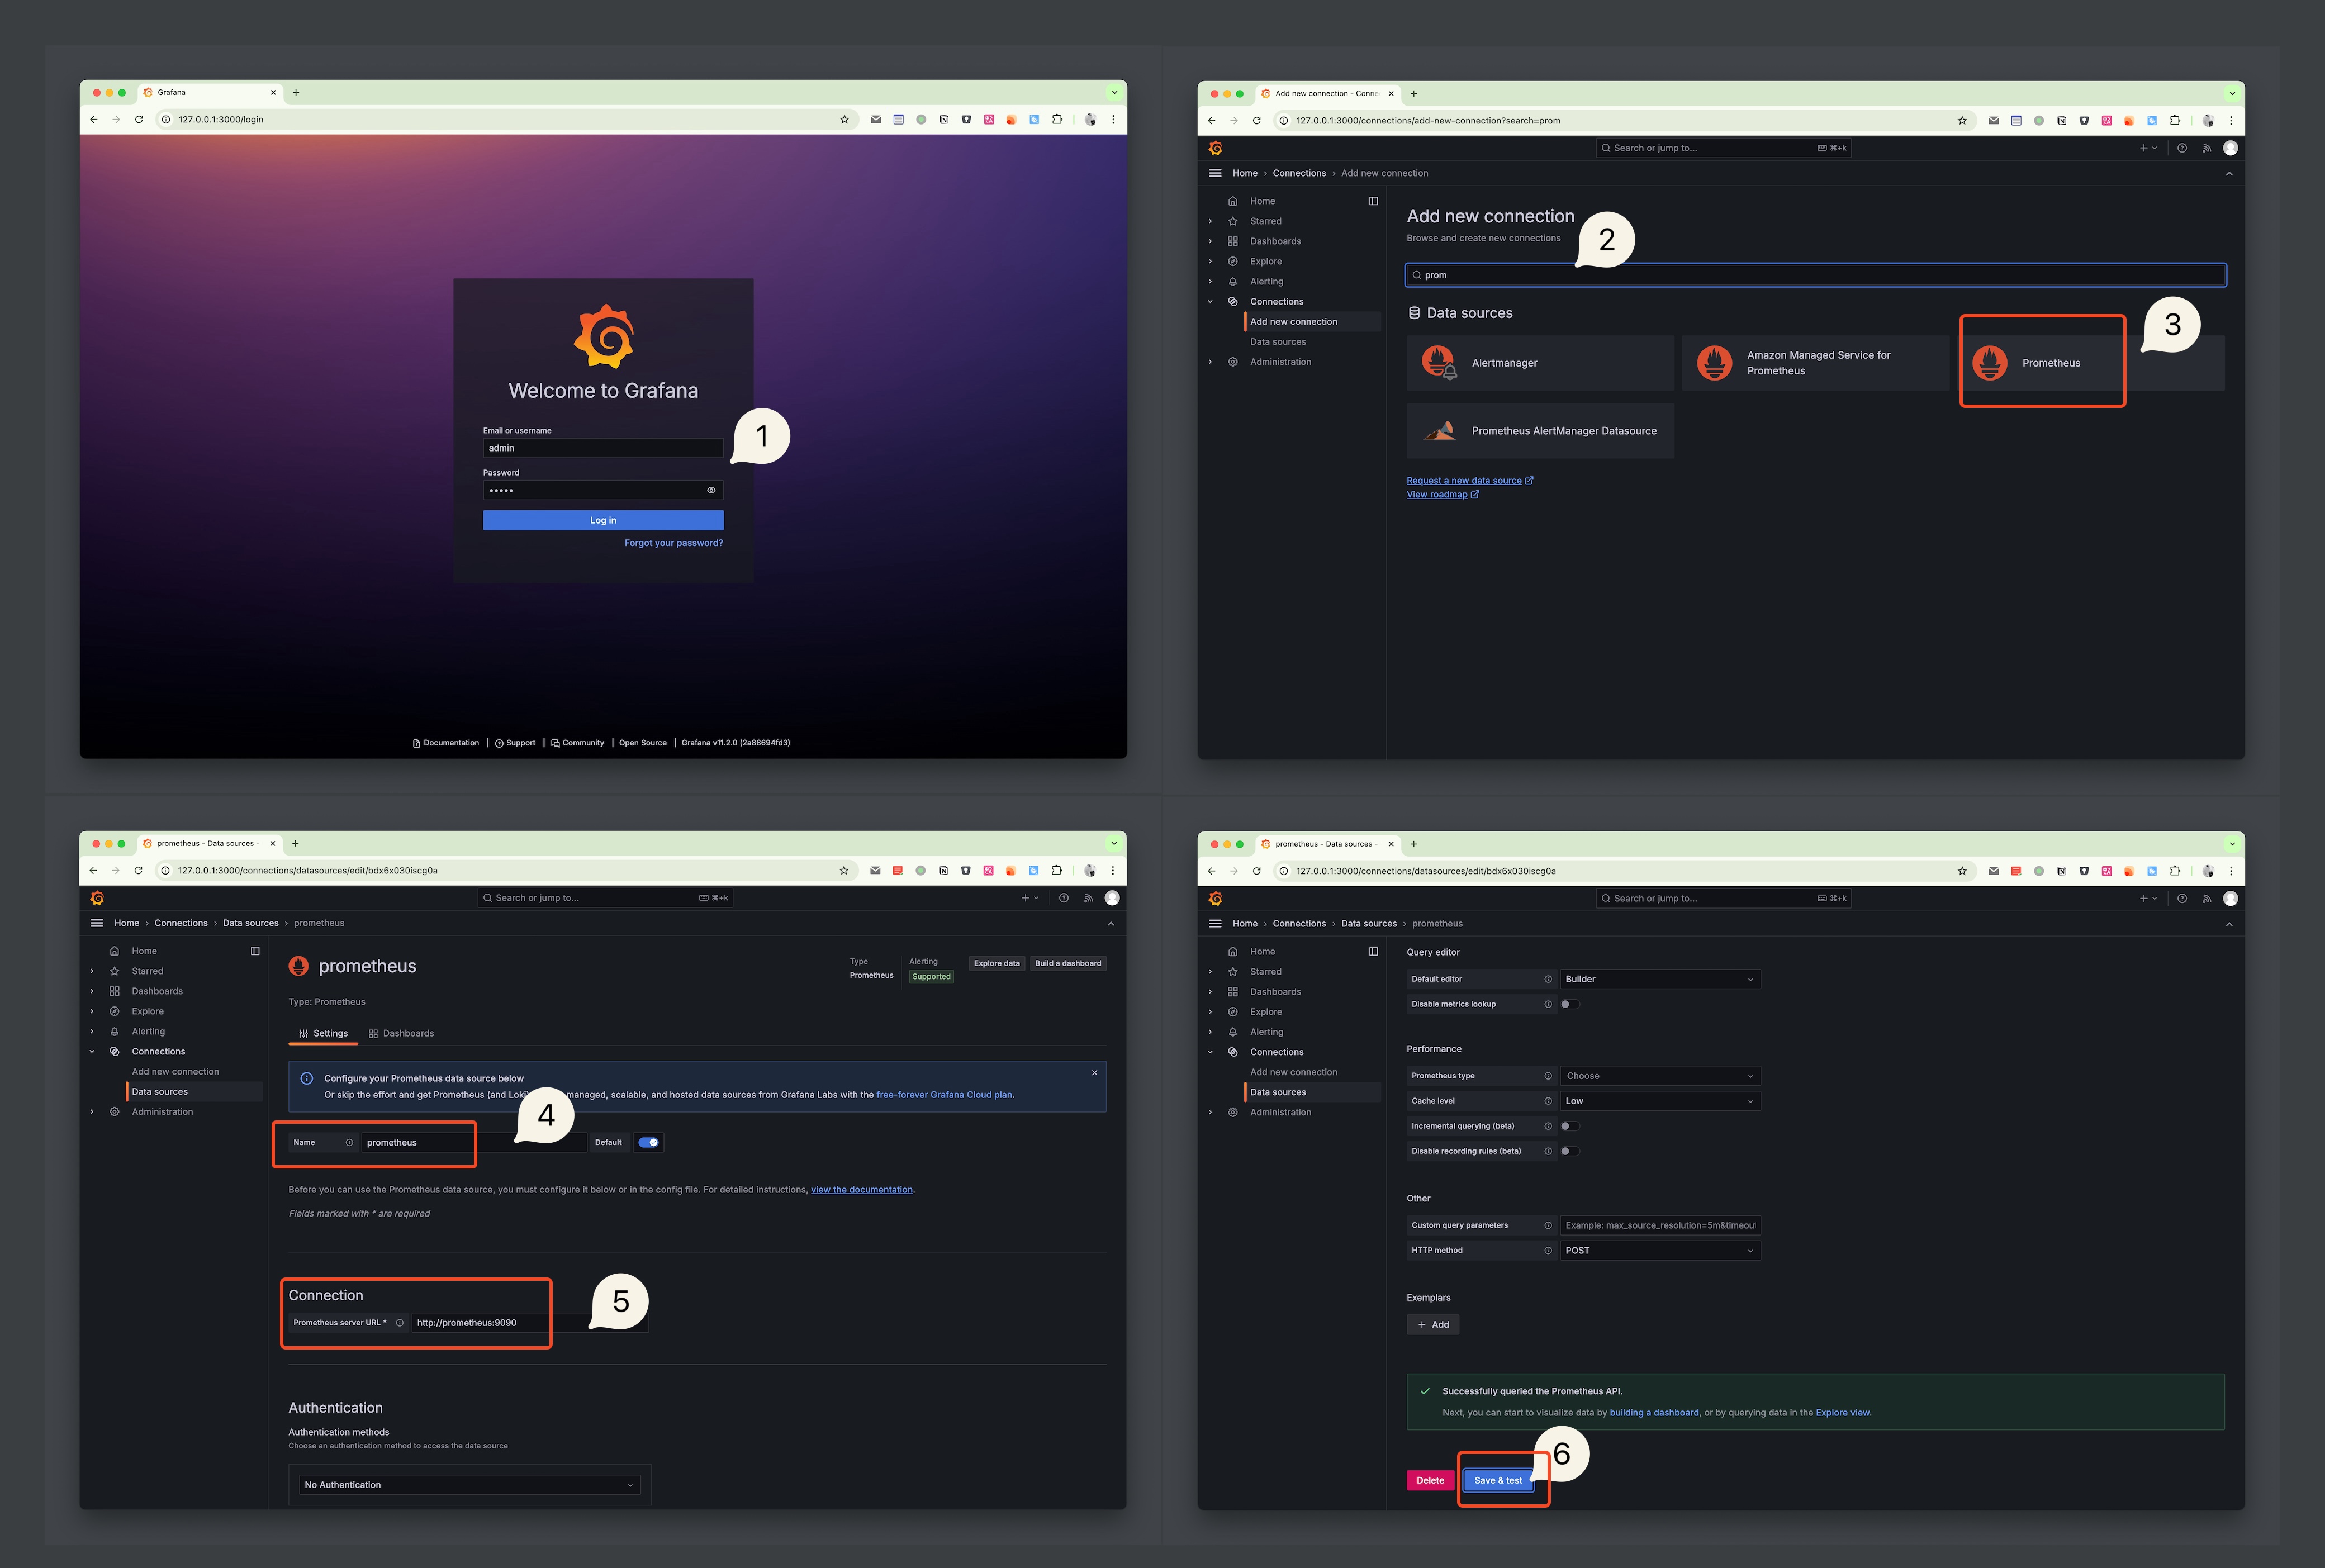Expand Administration in Add new connection window sidebar
This screenshot has height=1568, width=2325.
pyautogui.click(x=1210, y=362)
